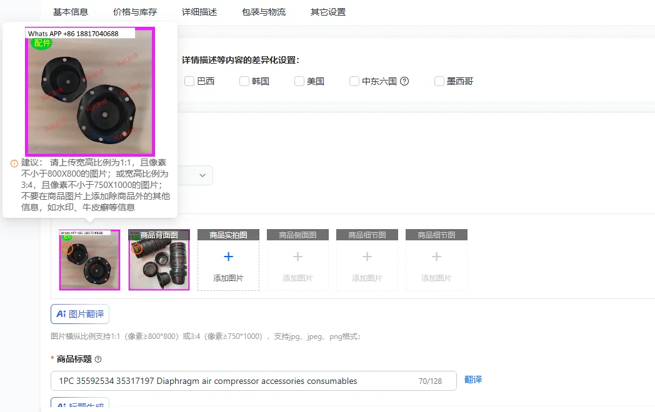Select the 墨西哥 checkbox
The image size is (655, 412).
click(x=439, y=81)
